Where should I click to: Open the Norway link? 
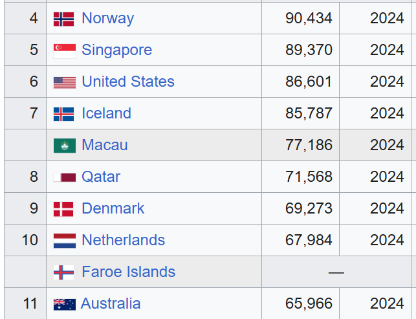pos(107,18)
